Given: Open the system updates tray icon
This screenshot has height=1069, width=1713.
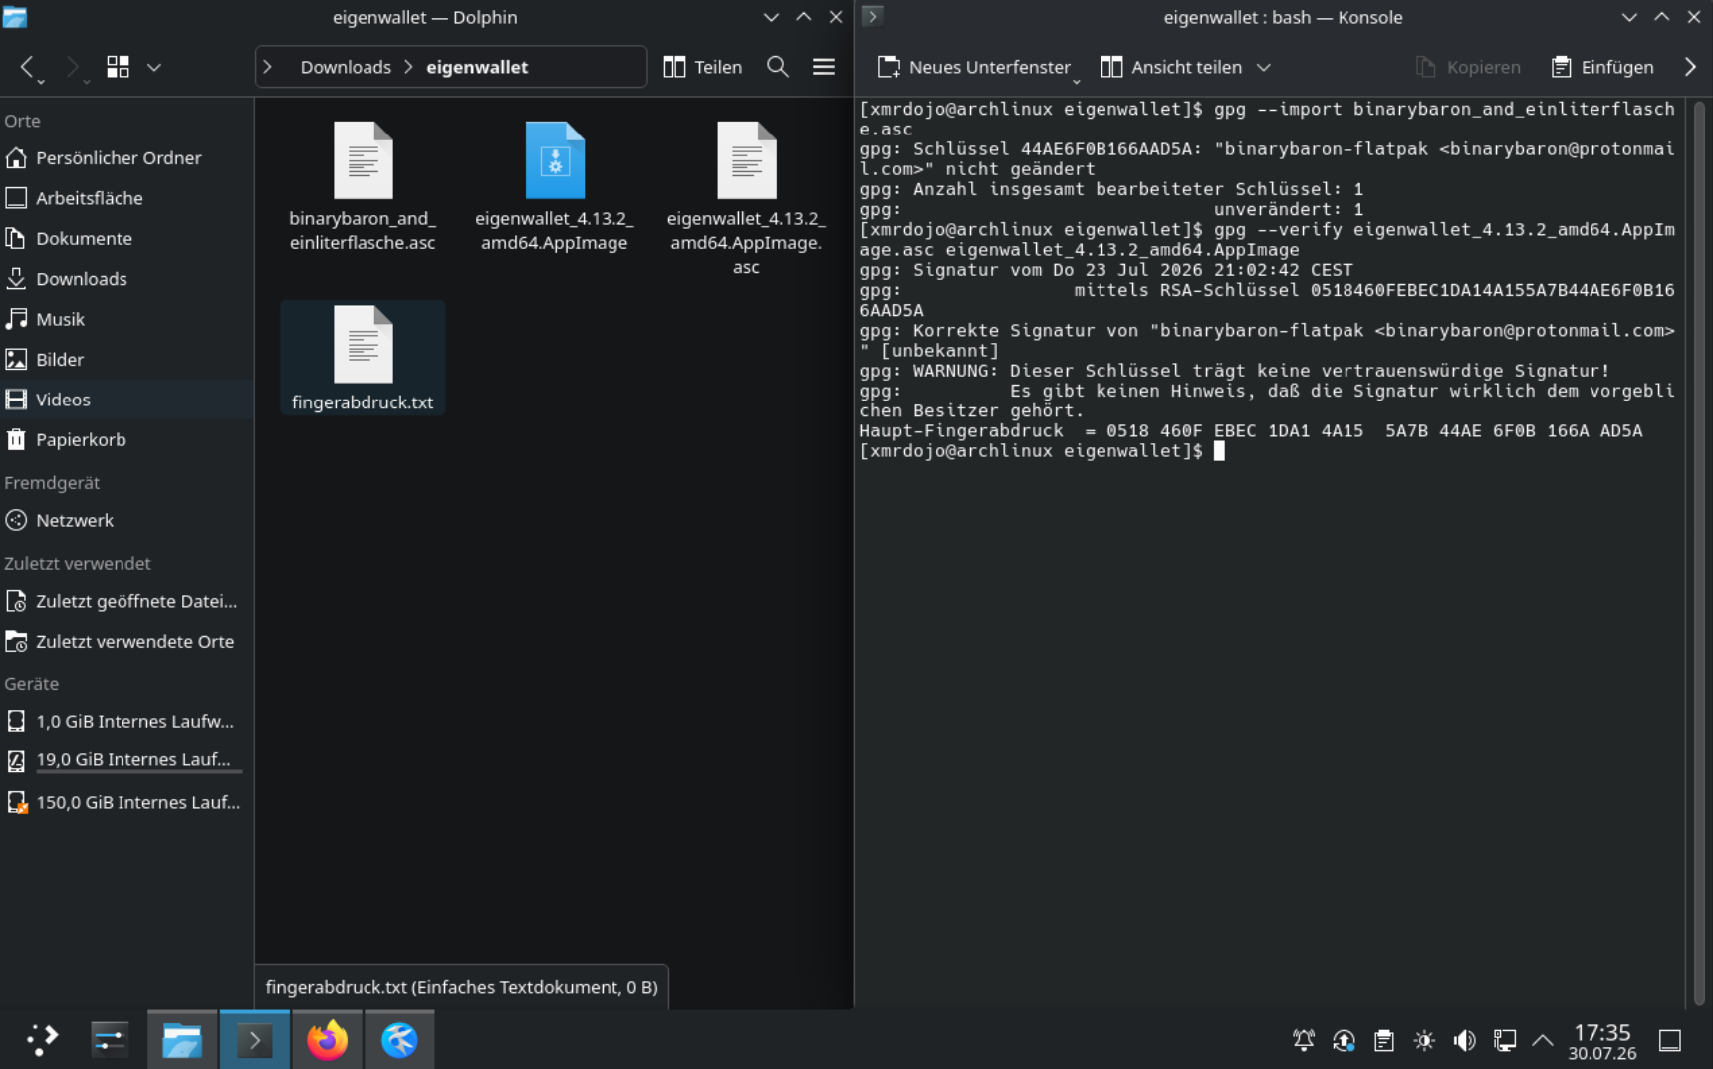Looking at the screenshot, I should coord(1344,1041).
